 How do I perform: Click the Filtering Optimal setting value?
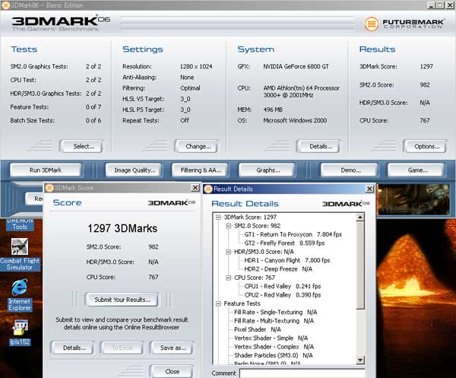point(190,88)
